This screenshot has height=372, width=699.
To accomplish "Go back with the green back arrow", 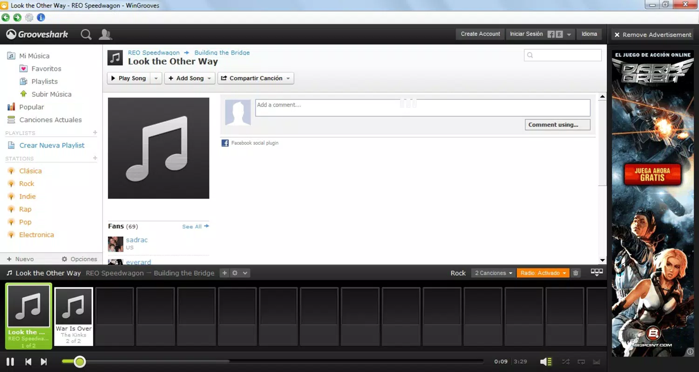I will [x=6, y=18].
